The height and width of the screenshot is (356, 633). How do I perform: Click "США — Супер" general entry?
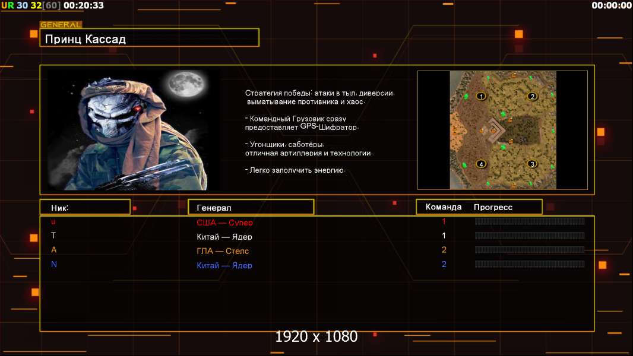click(x=224, y=223)
